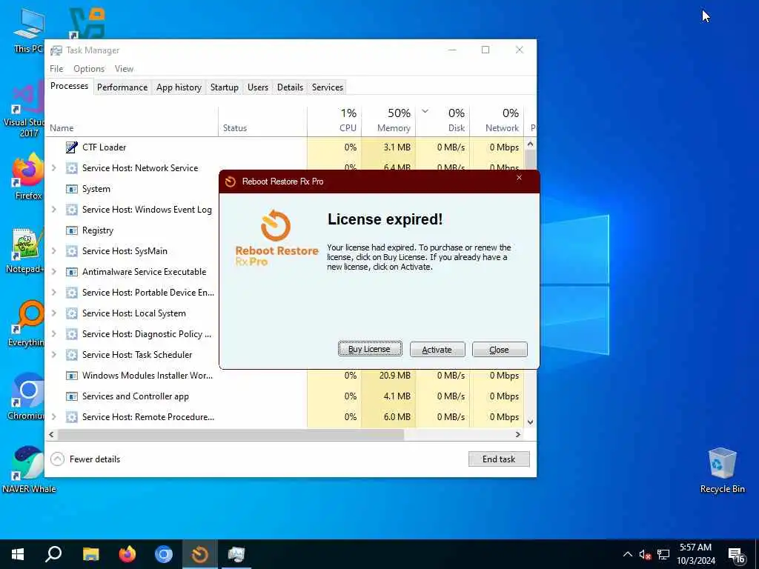Select the Firefox desktop shortcut
Image resolution: width=759 pixels, height=569 pixels.
29,176
